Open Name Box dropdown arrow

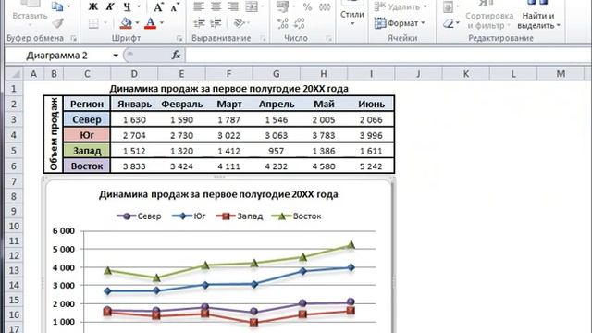(116, 55)
